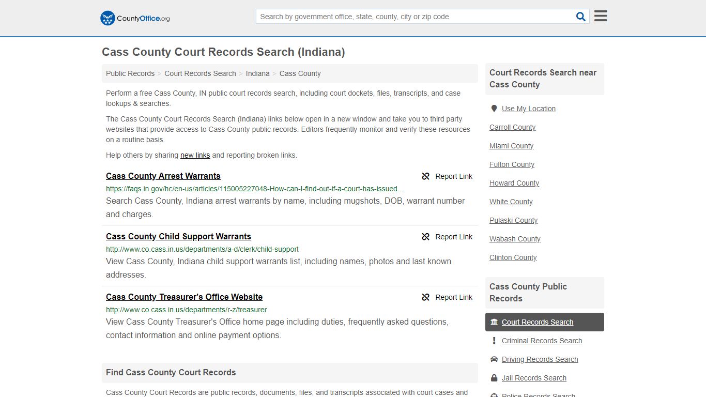Open Cass County Treasurer's Office Website title
The image size is (706, 397).
click(x=184, y=297)
